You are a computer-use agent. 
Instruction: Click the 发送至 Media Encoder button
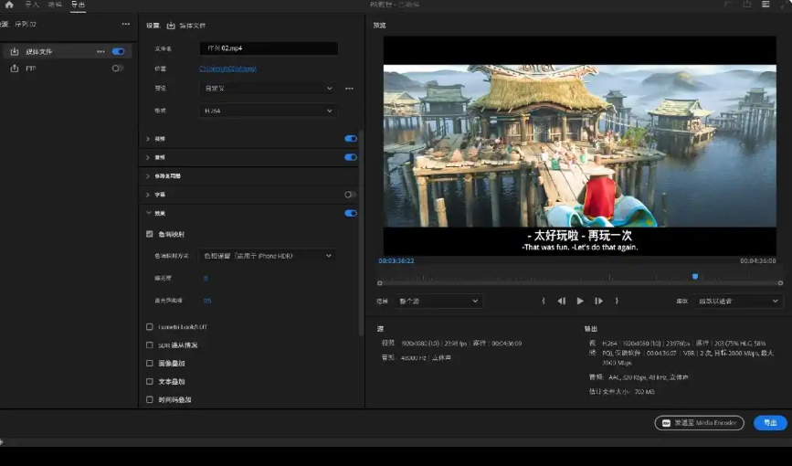699,423
